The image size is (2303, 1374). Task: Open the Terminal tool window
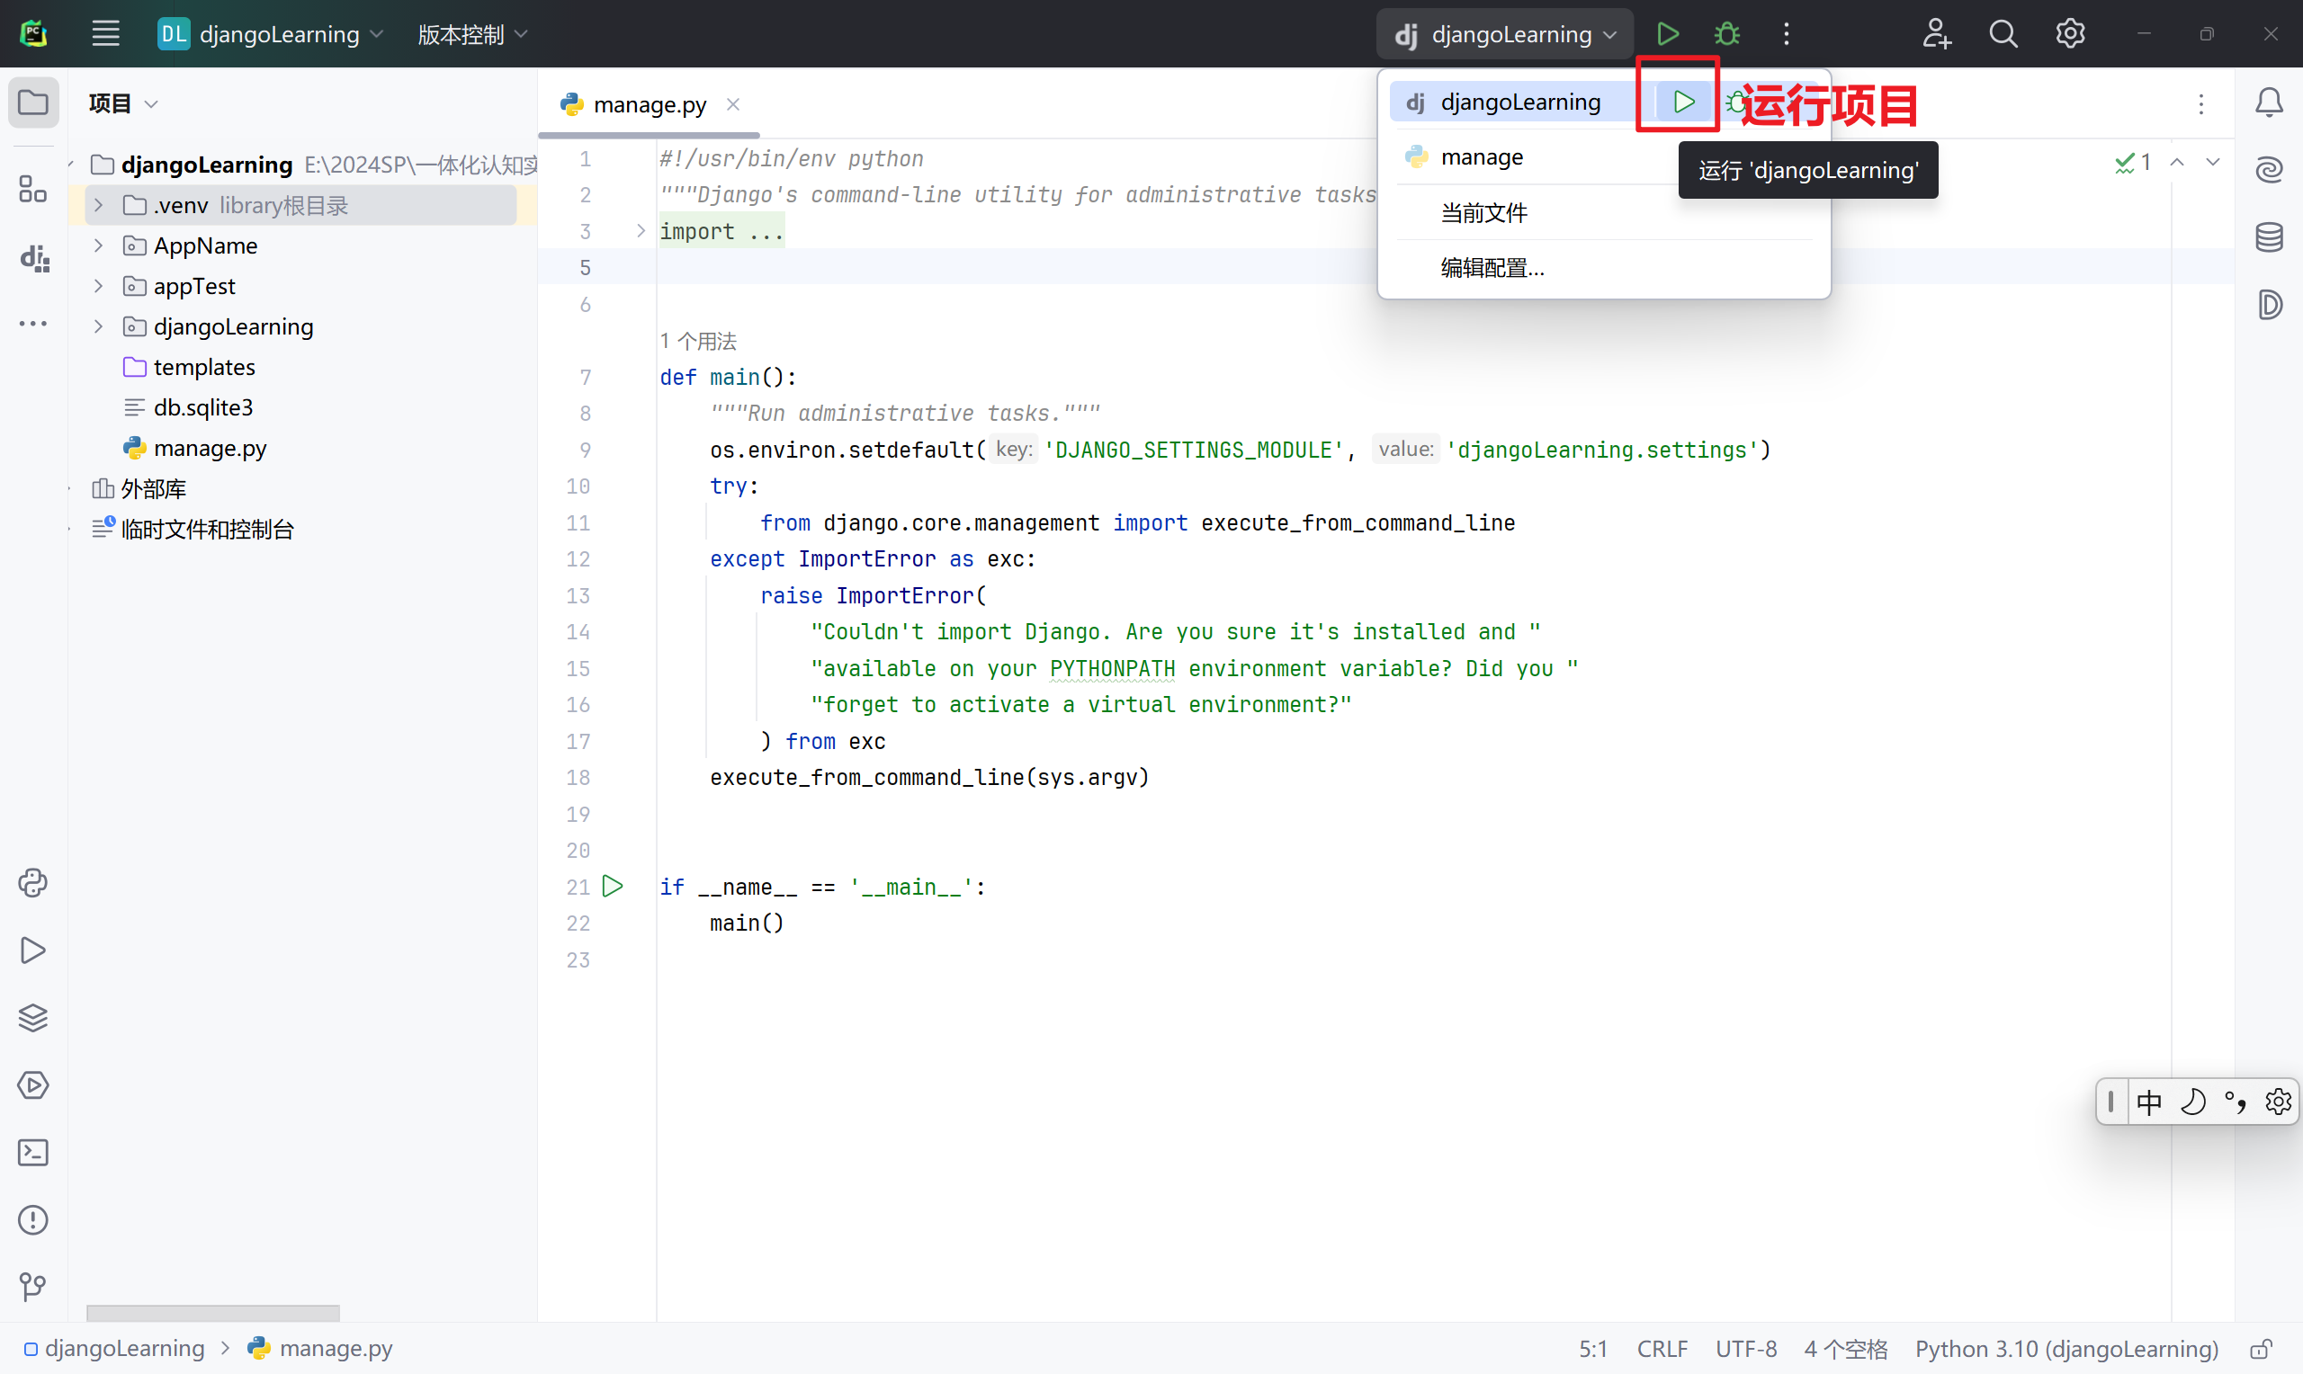(33, 1153)
